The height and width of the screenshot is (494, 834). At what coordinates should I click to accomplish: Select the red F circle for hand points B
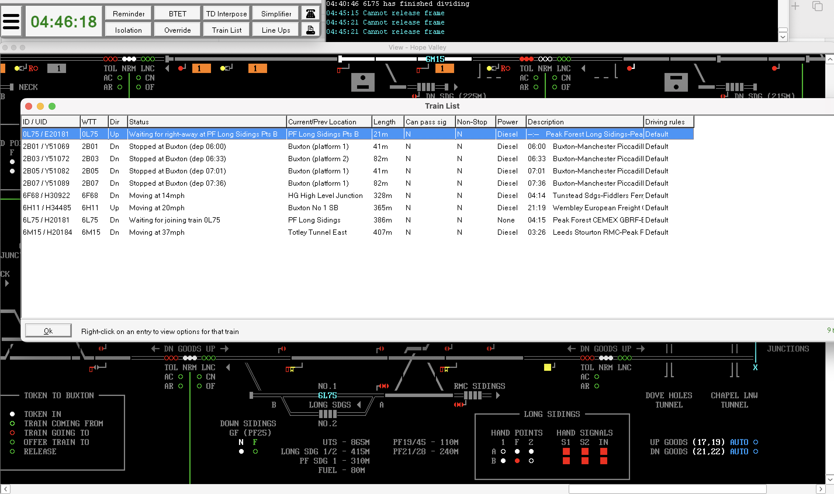point(517,461)
